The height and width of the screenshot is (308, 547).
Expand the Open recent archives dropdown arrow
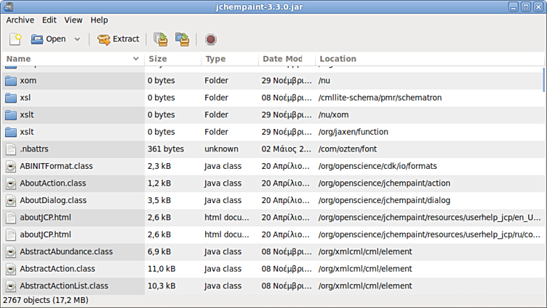click(77, 39)
